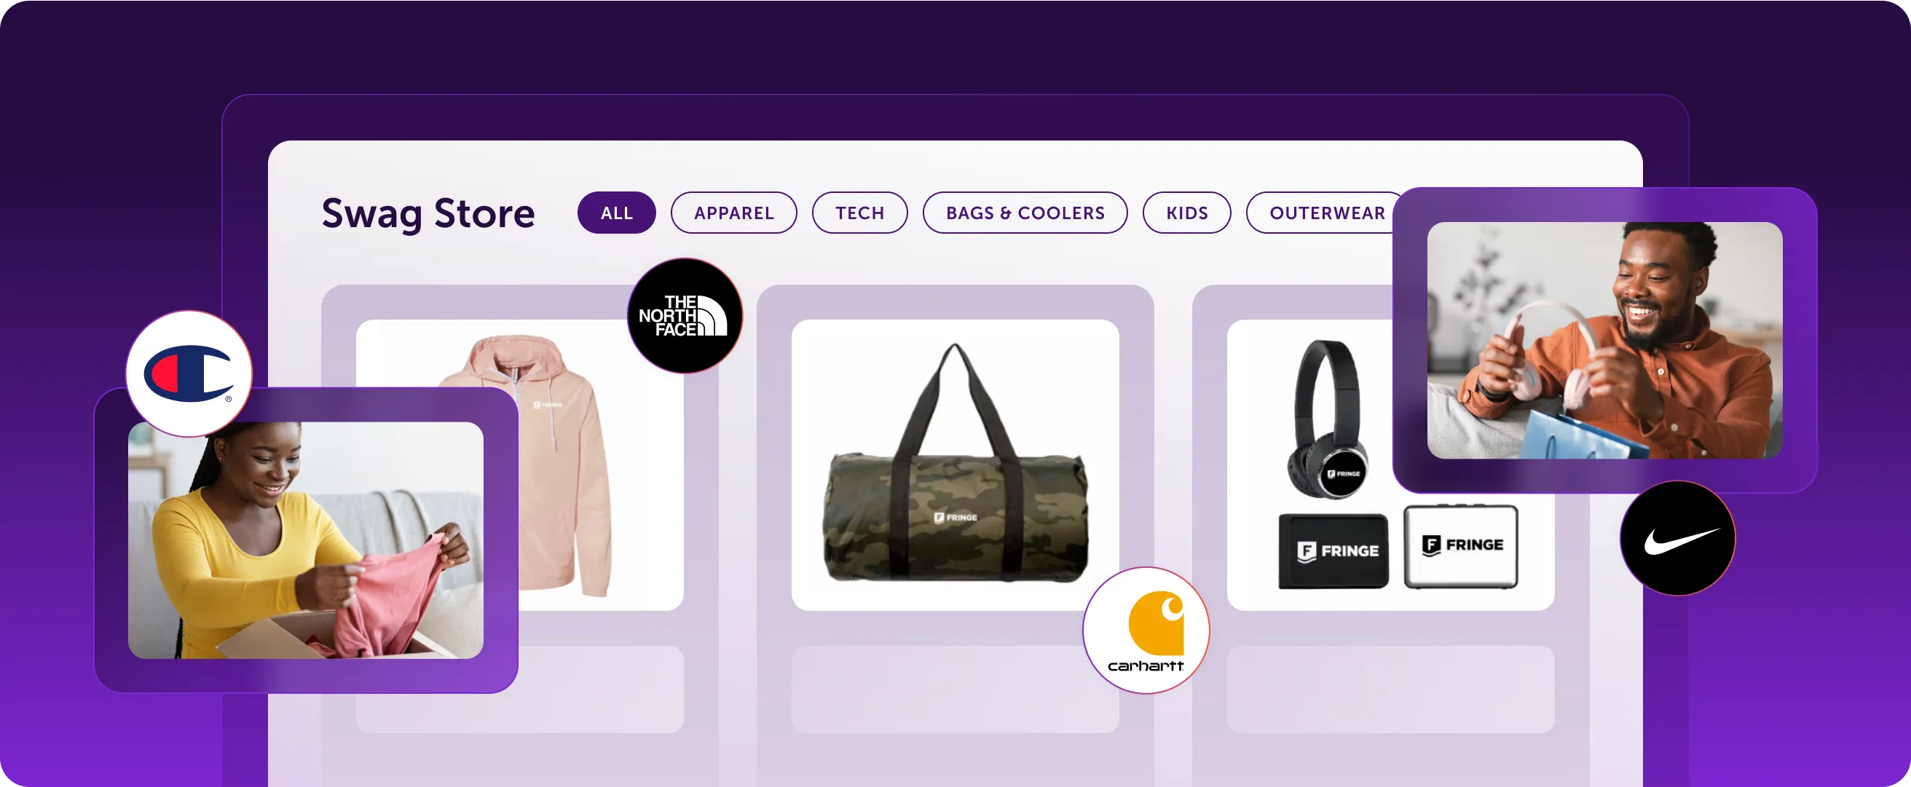Choose the KIDS category pill

(x=1187, y=213)
